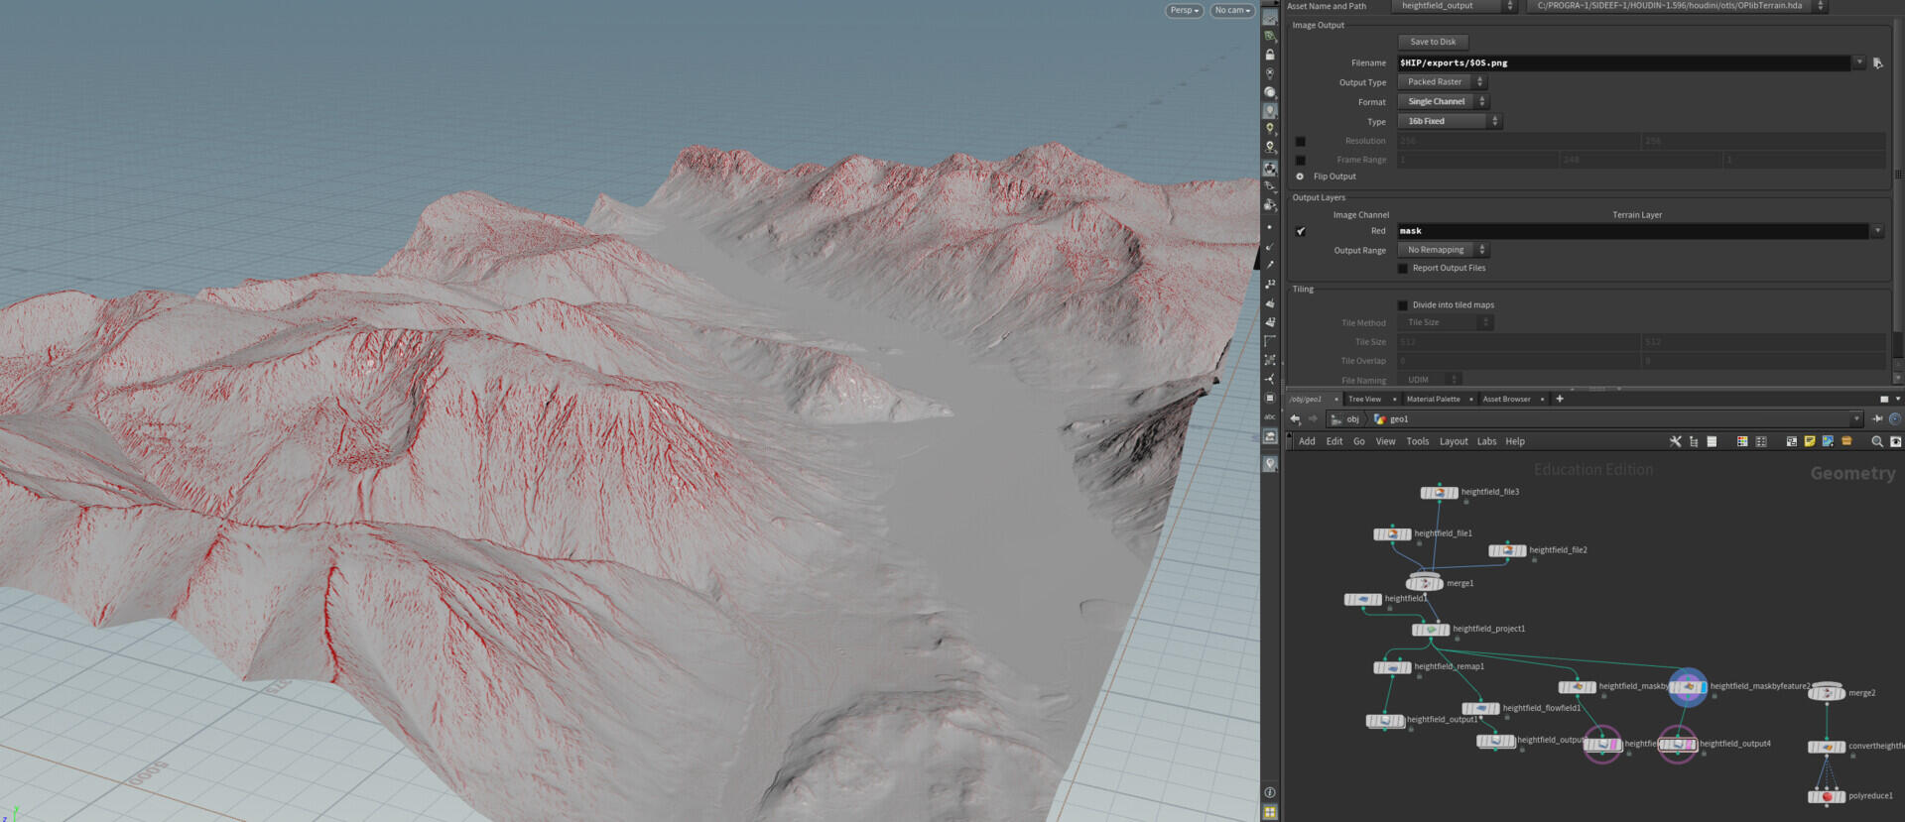Open the Layout menu in network editor
The height and width of the screenshot is (822, 1905).
pos(1453,442)
